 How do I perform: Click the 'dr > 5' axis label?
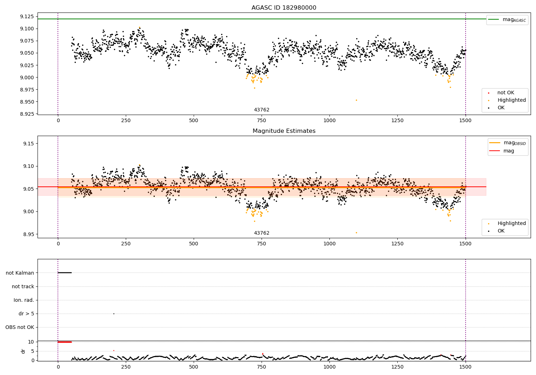26,314
